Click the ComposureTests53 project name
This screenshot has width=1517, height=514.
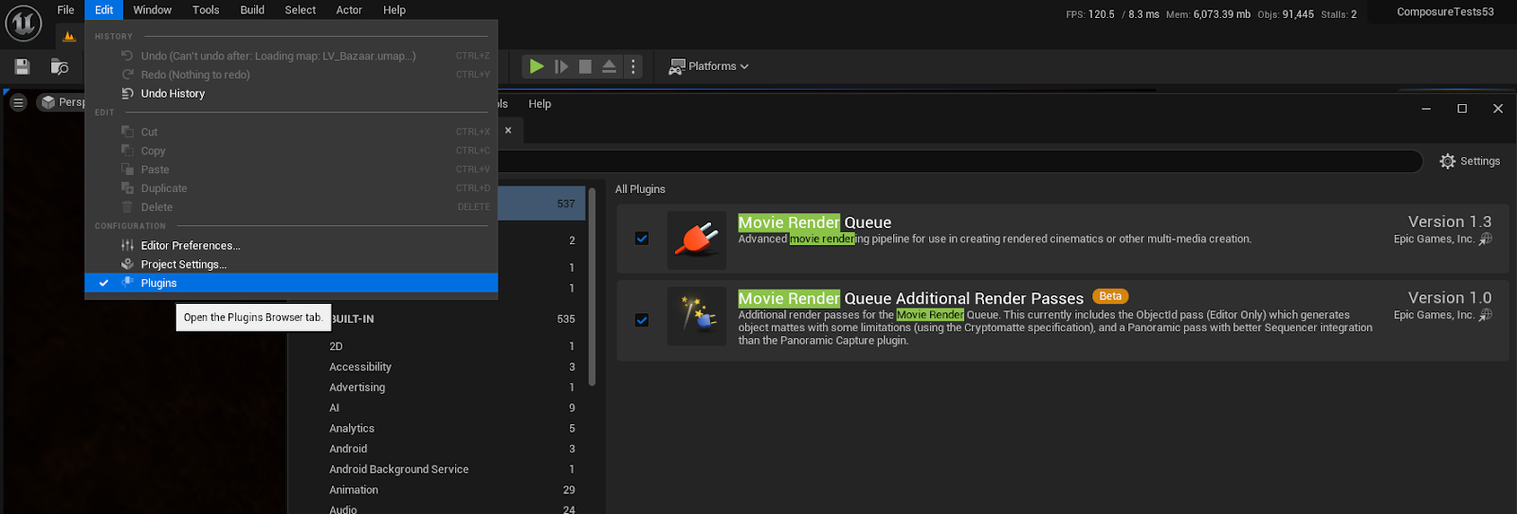pyautogui.click(x=1445, y=12)
